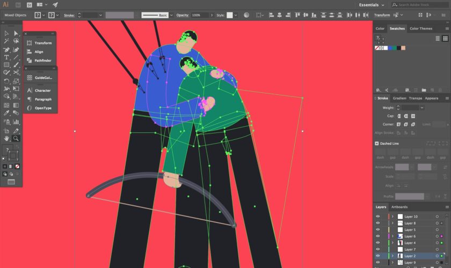
Task: Toggle visibility of Layer 7
Action: pos(378,249)
